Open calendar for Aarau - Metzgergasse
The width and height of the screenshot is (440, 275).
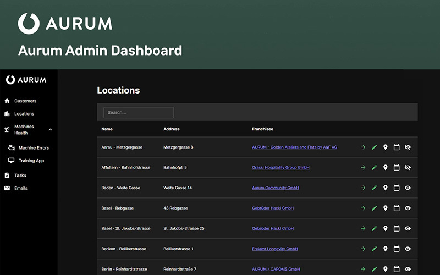(x=397, y=147)
